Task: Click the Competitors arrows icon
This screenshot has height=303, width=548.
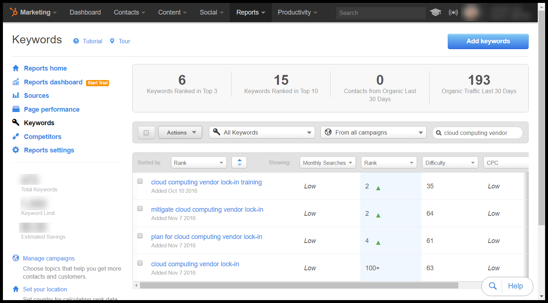Action: (16, 136)
